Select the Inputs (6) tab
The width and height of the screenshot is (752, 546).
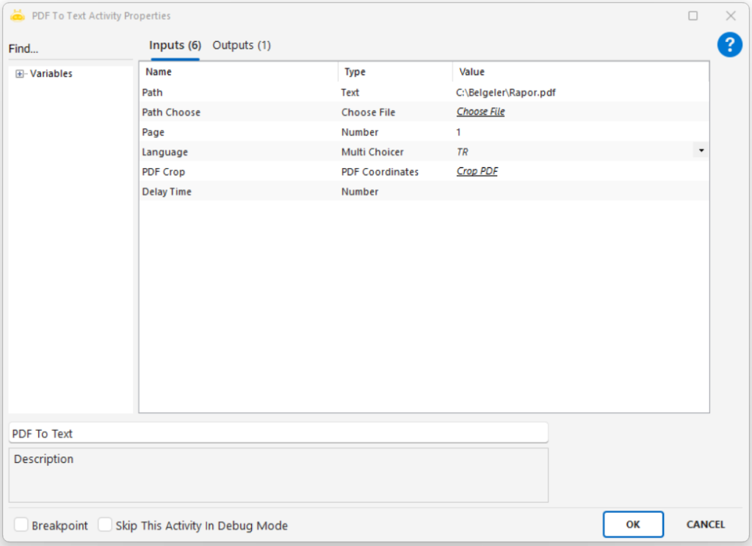(175, 45)
